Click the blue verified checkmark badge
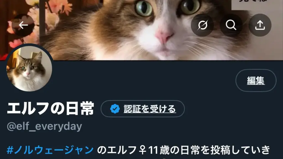This screenshot has height=159, width=283. pyautogui.click(x=115, y=109)
